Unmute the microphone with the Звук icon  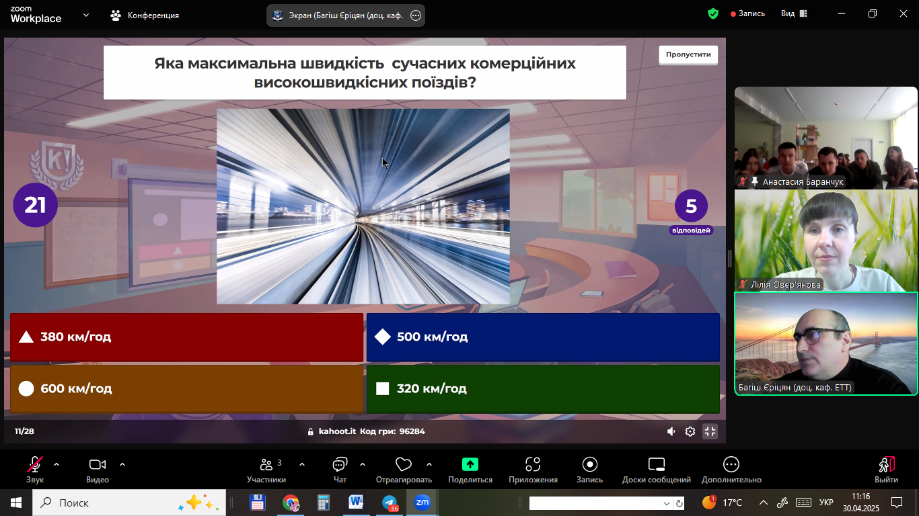tap(35, 464)
